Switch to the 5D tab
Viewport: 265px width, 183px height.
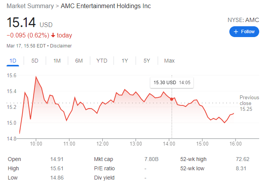pyautogui.click(x=35, y=61)
